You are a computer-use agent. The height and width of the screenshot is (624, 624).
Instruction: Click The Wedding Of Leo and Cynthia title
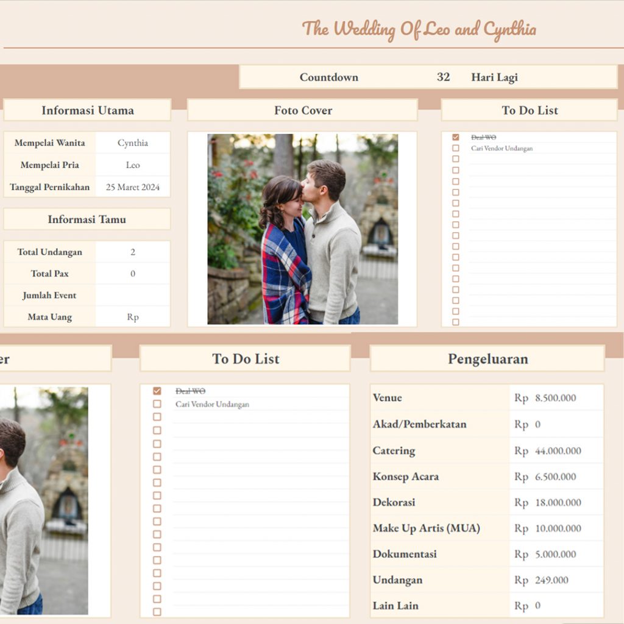coord(419,29)
